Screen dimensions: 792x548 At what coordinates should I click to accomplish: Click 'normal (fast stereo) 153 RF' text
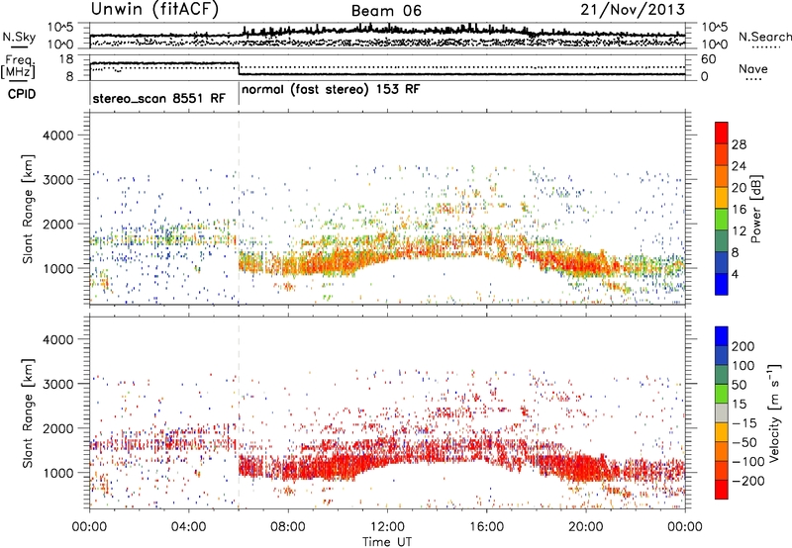pos(331,89)
